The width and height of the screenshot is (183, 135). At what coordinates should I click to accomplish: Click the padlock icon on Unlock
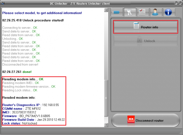139,39
